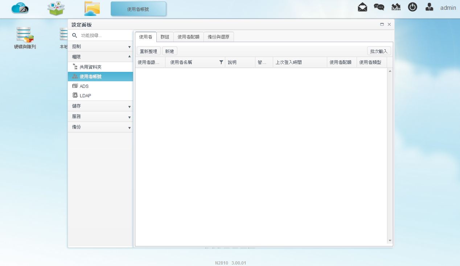The width and height of the screenshot is (460, 266).
Task: Select 使用者帳號 in the sidebar
Action: point(100,77)
